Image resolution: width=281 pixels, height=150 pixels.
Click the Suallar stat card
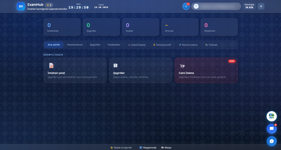tap(141, 27)
